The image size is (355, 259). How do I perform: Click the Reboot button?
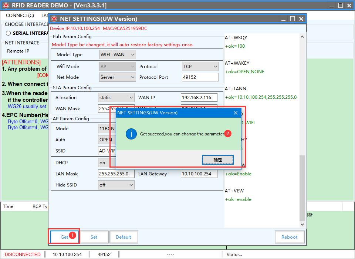click(x=290, y=237)
